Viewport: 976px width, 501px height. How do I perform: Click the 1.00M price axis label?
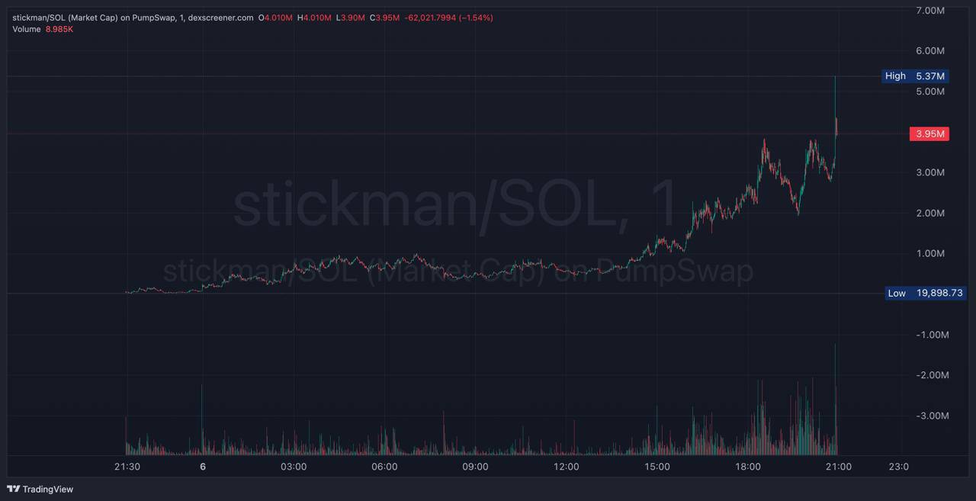pyautogui.click(x=929, y=253)
